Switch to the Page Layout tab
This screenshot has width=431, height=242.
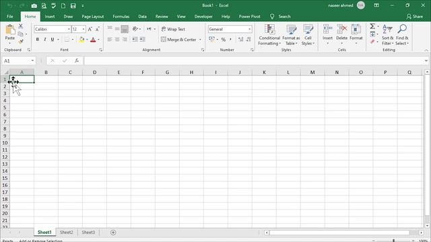(93, 16)
